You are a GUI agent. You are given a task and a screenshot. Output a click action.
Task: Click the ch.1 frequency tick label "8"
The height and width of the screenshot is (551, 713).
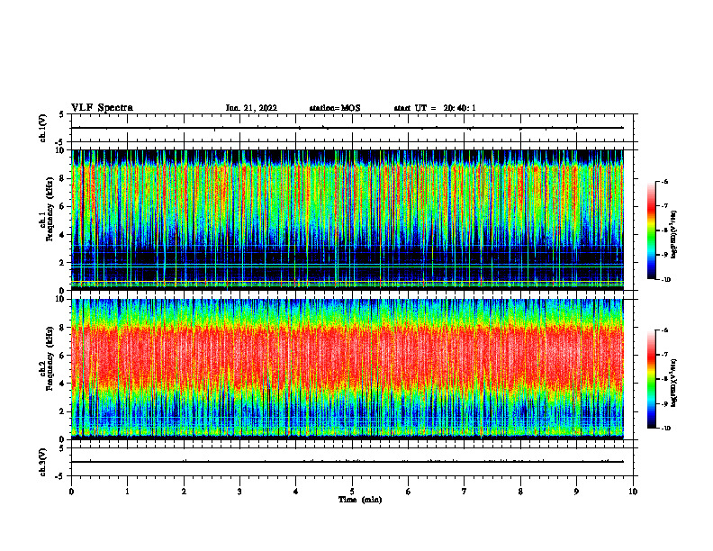[x=63, y=178]
